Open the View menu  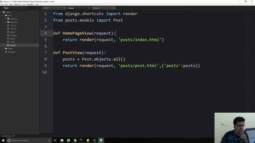pos(11,4)
